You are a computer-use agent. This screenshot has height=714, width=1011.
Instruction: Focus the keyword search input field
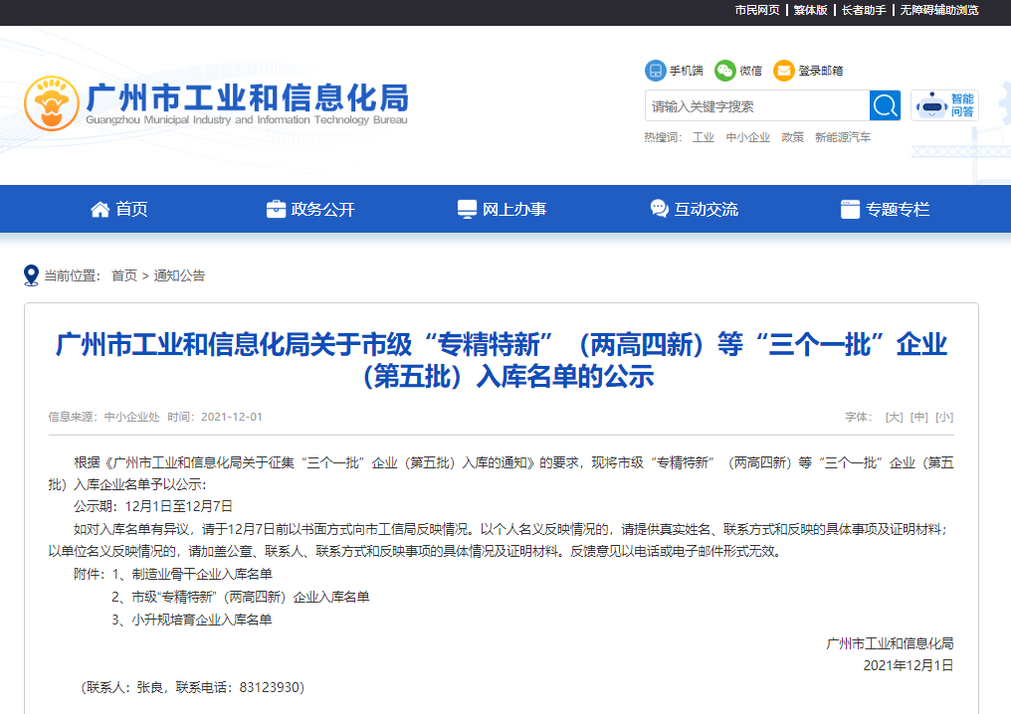point(756,106)
